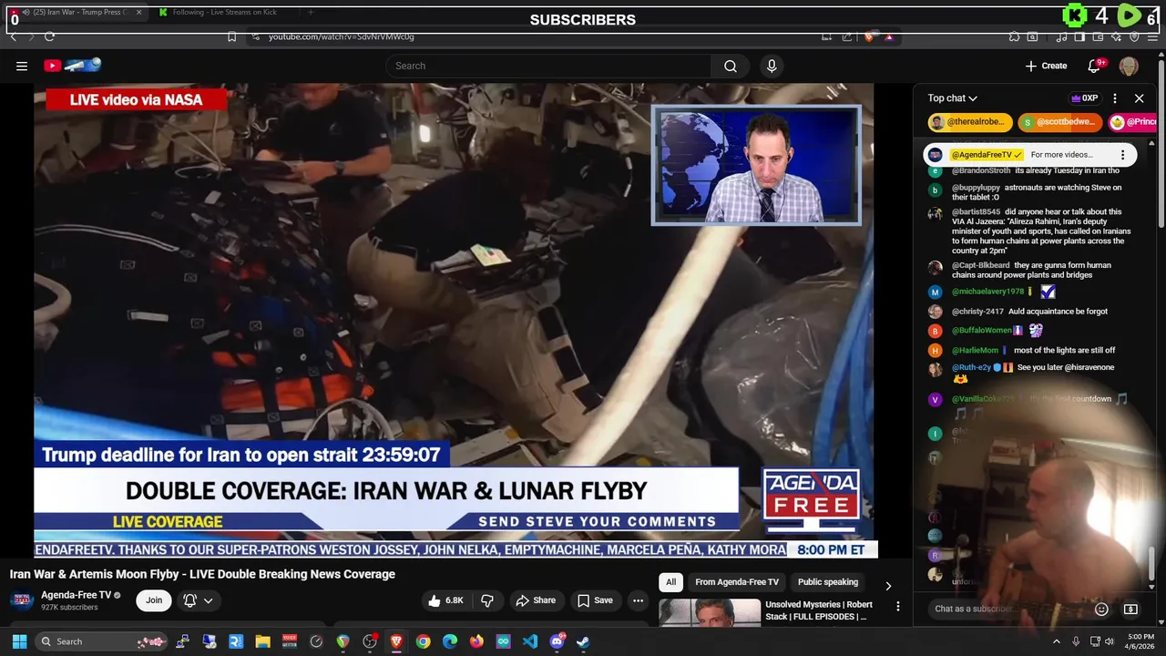
Task: Click the Windows taskbar Search box
Action: pyautogui.click(x=103, y=641)
